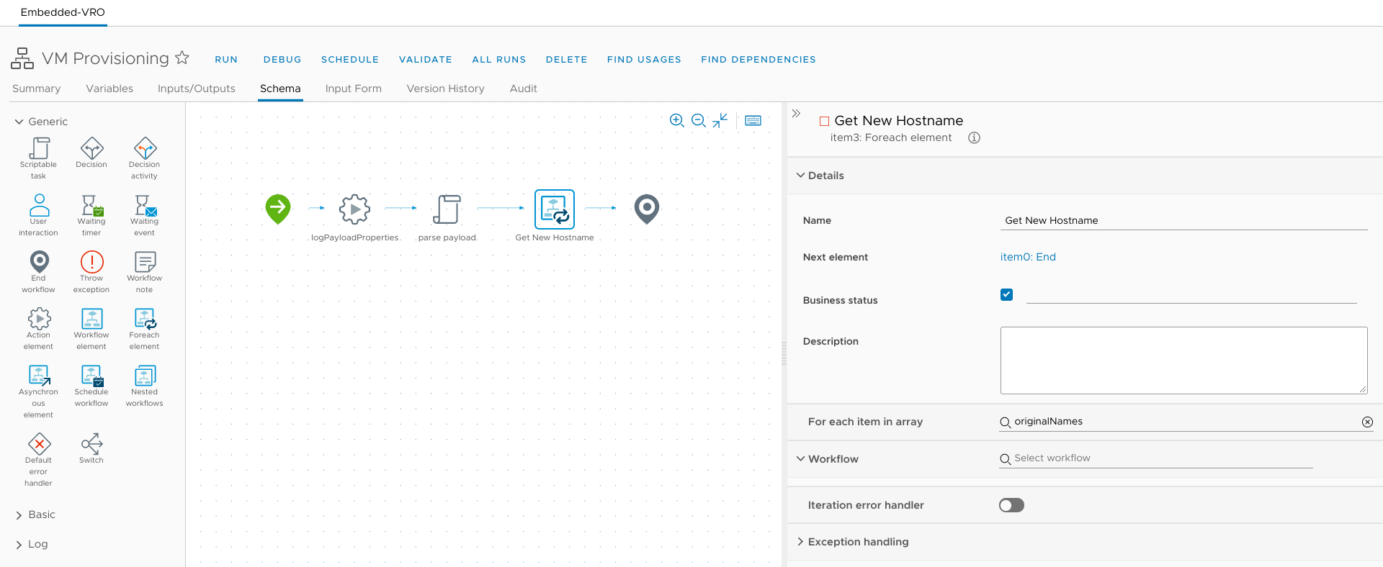Select the End workflow palette icon
This screenshot has height=567, width=1383.
coord(39,262)
